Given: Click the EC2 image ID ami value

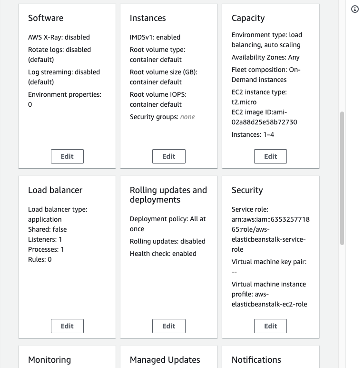Looking at the screenshot, I should click(x=264, y=117).
